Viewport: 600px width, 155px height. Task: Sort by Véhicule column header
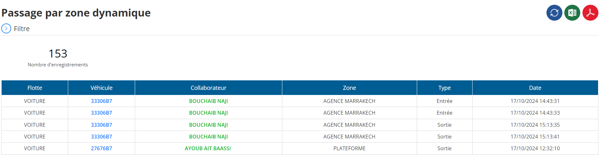[101, 88]
